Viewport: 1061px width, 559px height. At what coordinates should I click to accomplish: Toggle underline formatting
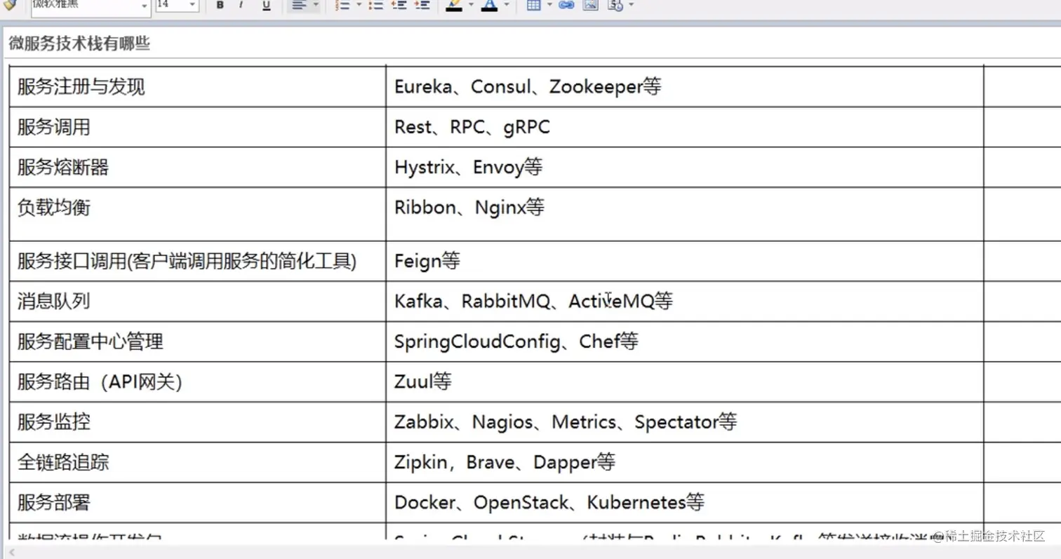click(x=266, y=6)
